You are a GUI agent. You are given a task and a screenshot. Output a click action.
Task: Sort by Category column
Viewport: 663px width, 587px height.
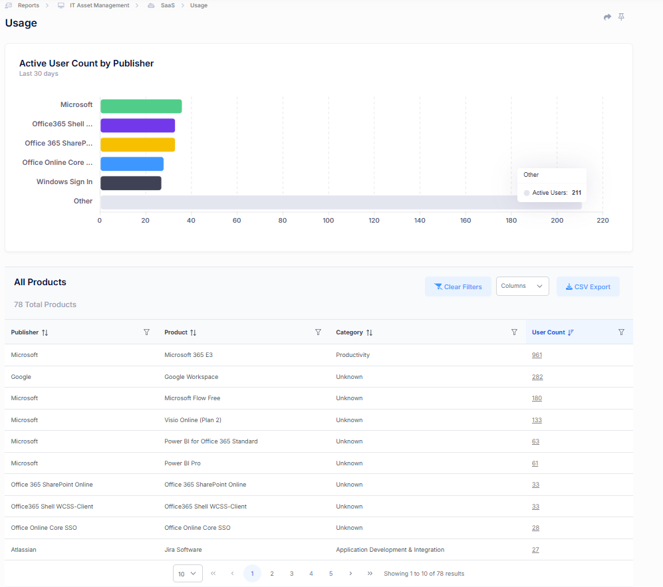coord(370,332)
